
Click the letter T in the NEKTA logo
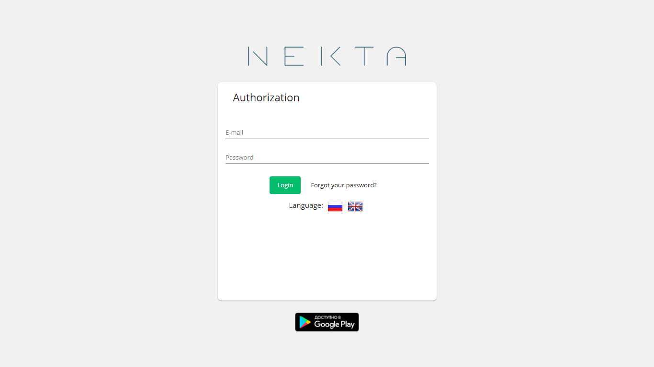[x=365, y=56]
